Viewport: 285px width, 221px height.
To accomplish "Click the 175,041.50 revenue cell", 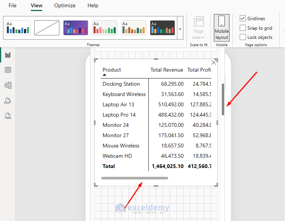I will pos(171,135).
